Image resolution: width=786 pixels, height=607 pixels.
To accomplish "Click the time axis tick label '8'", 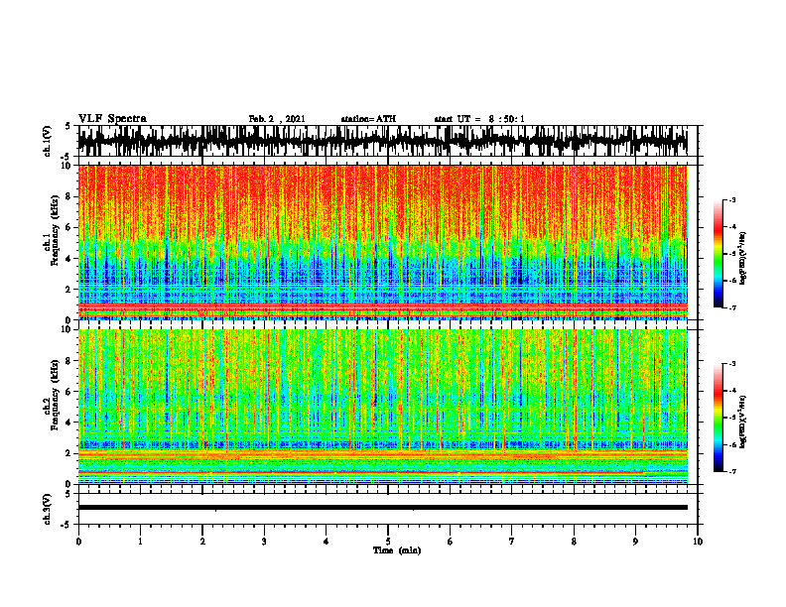I will click(x=574, y=542).
